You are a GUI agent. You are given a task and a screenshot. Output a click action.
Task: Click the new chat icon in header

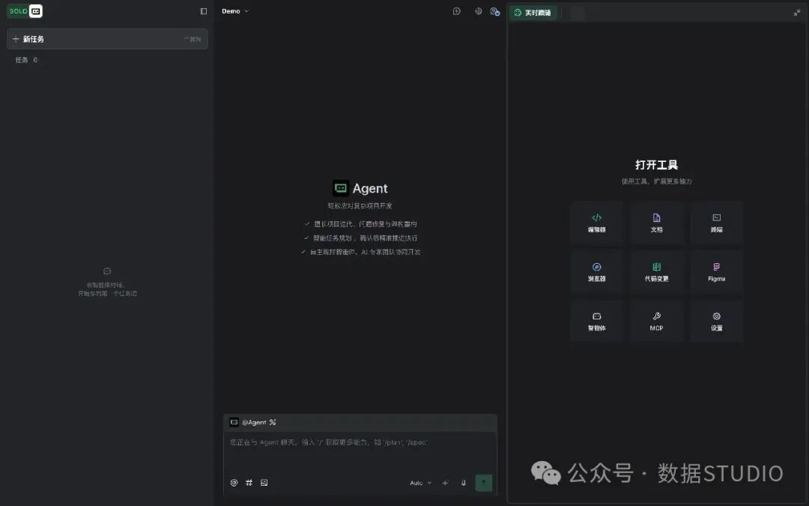click(x=457, y=11)
